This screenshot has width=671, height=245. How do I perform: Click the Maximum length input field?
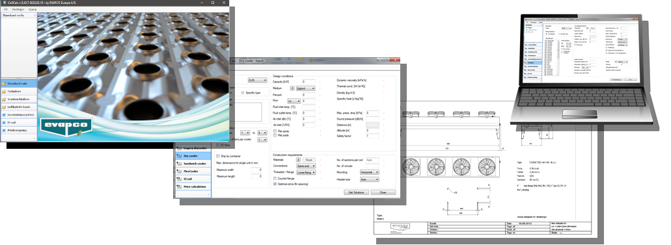pos(256,176)
